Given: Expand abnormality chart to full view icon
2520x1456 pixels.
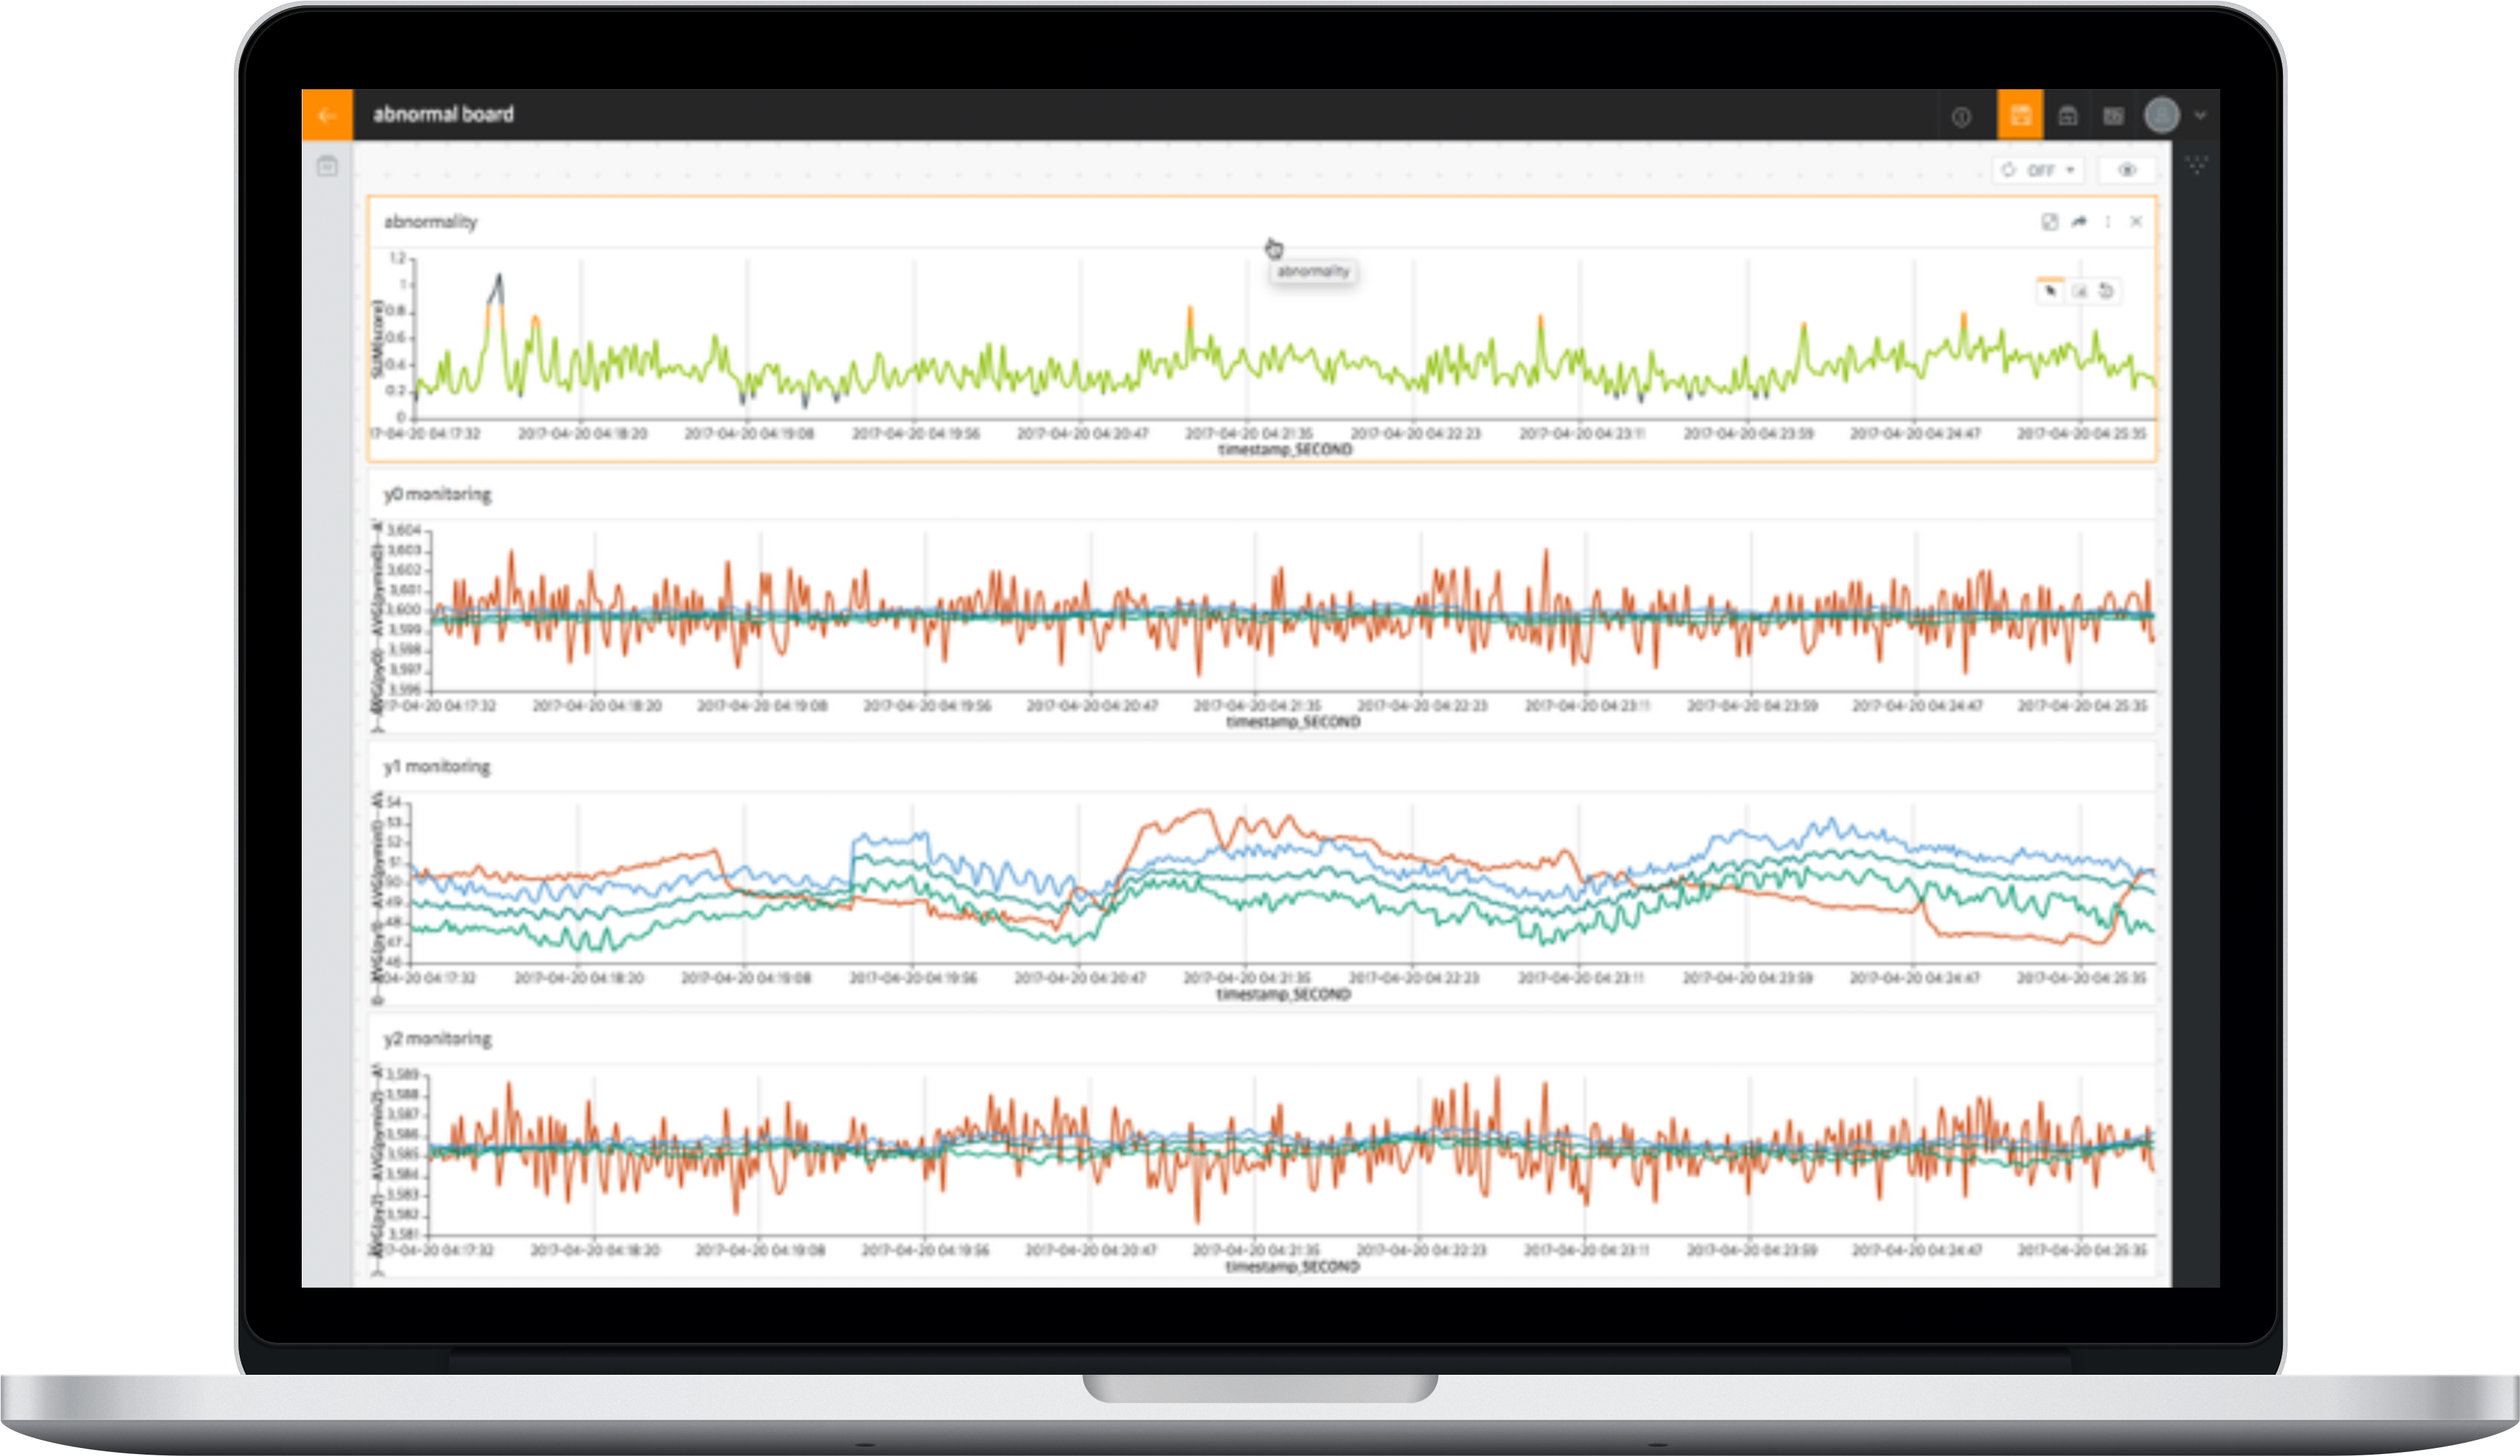Looking at the screenshot, I should [x=2049, y=222].
